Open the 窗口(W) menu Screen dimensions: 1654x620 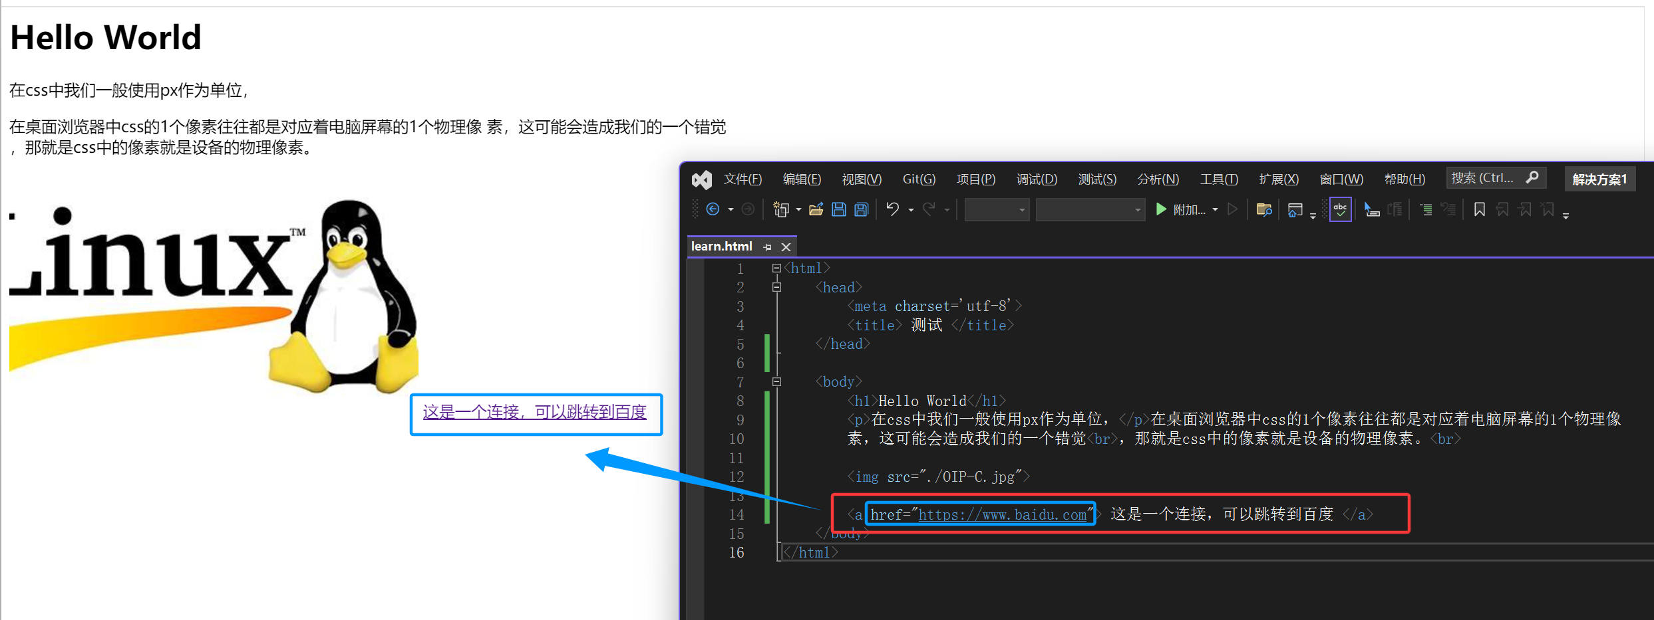coord(1341,179)
